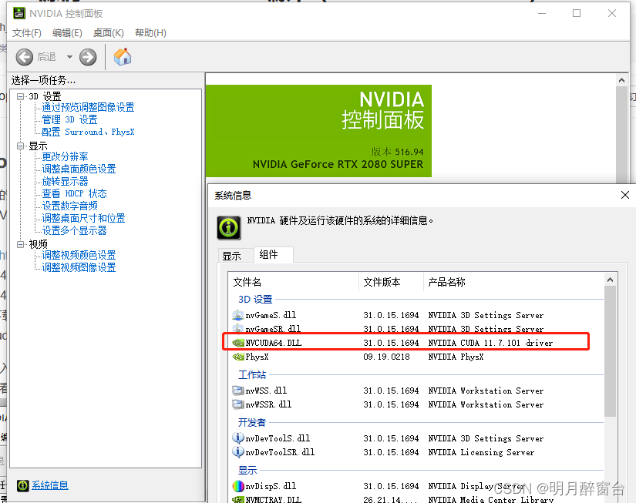
Task: Open the 帮助(H) menu
Action: tap(150, 33)
